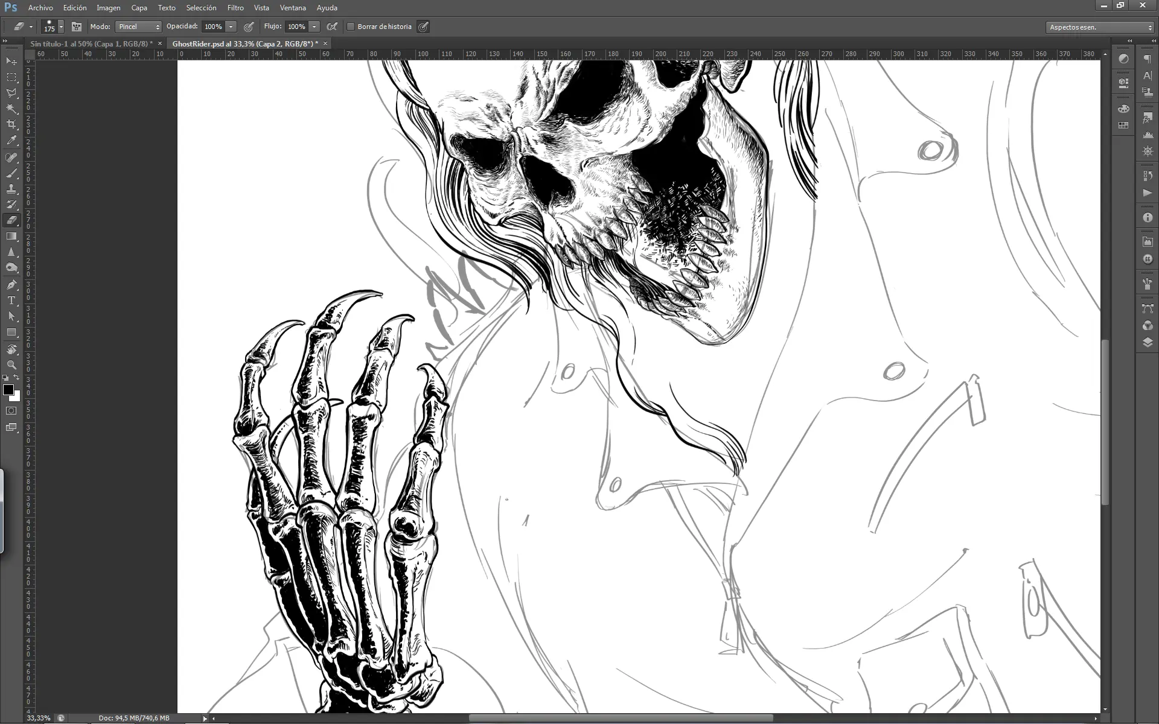Open the Modo Pincel dropdown

pos(138,27)
